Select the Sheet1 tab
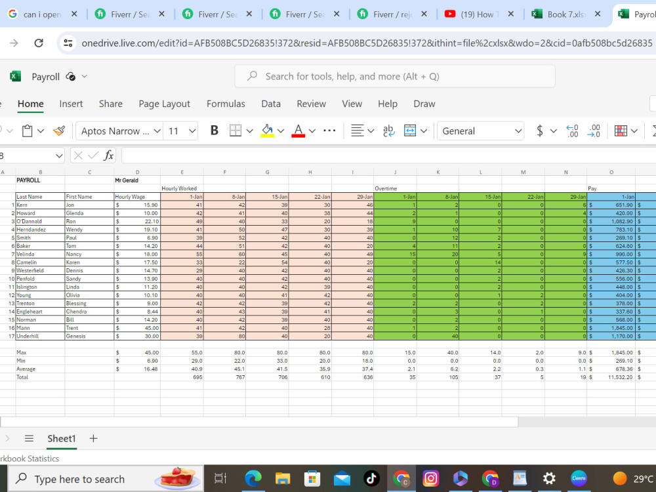Viewport: 656px width, 492px height. 62,438
